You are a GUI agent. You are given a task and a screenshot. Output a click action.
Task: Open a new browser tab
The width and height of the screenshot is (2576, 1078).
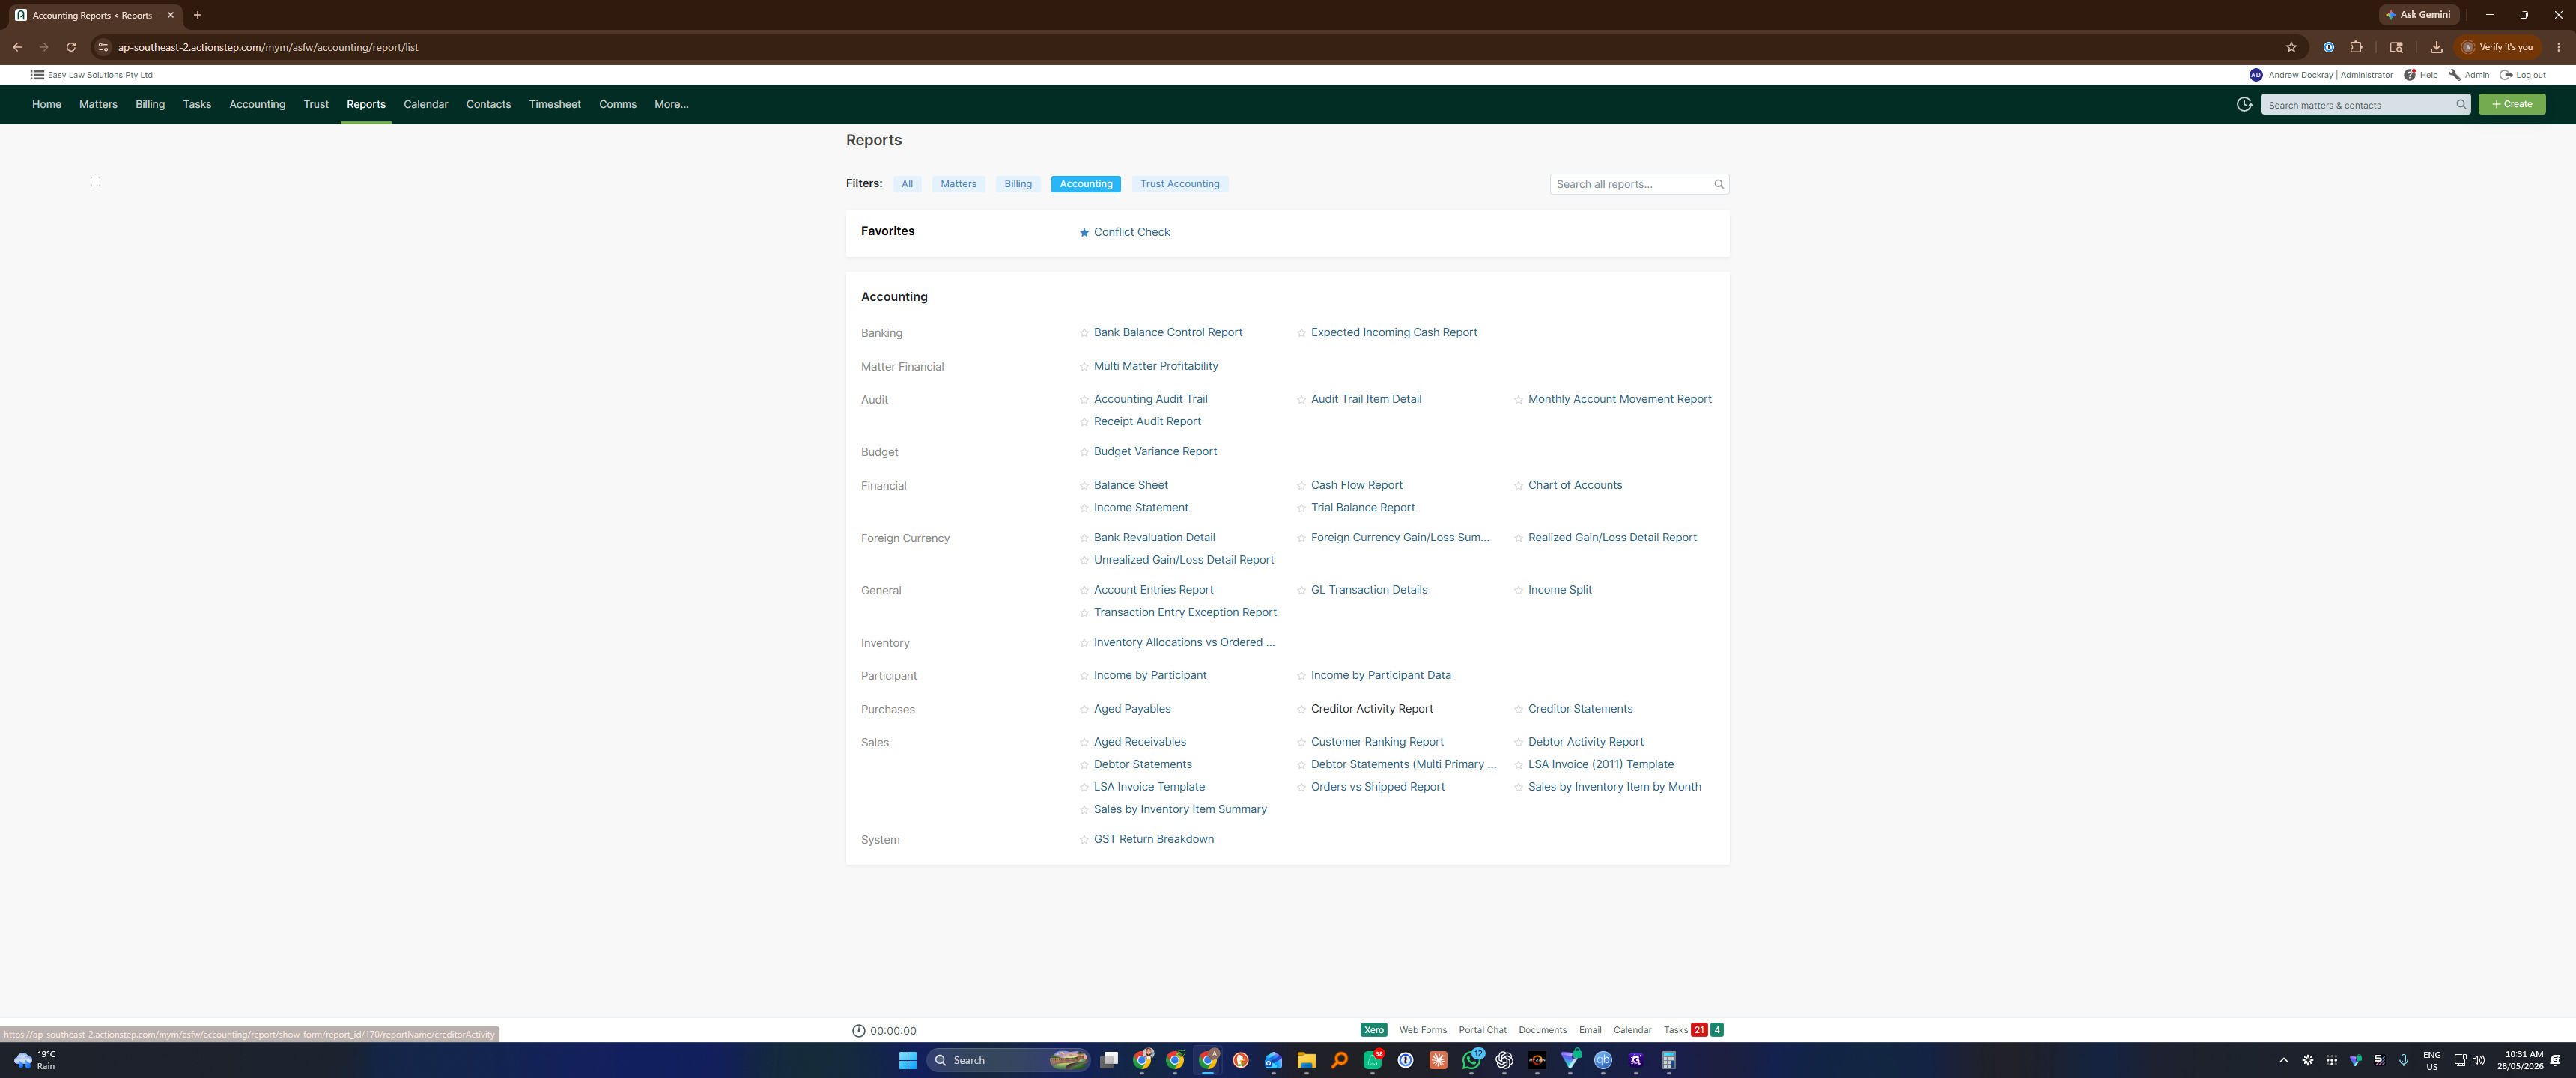[x=197, y=15]
